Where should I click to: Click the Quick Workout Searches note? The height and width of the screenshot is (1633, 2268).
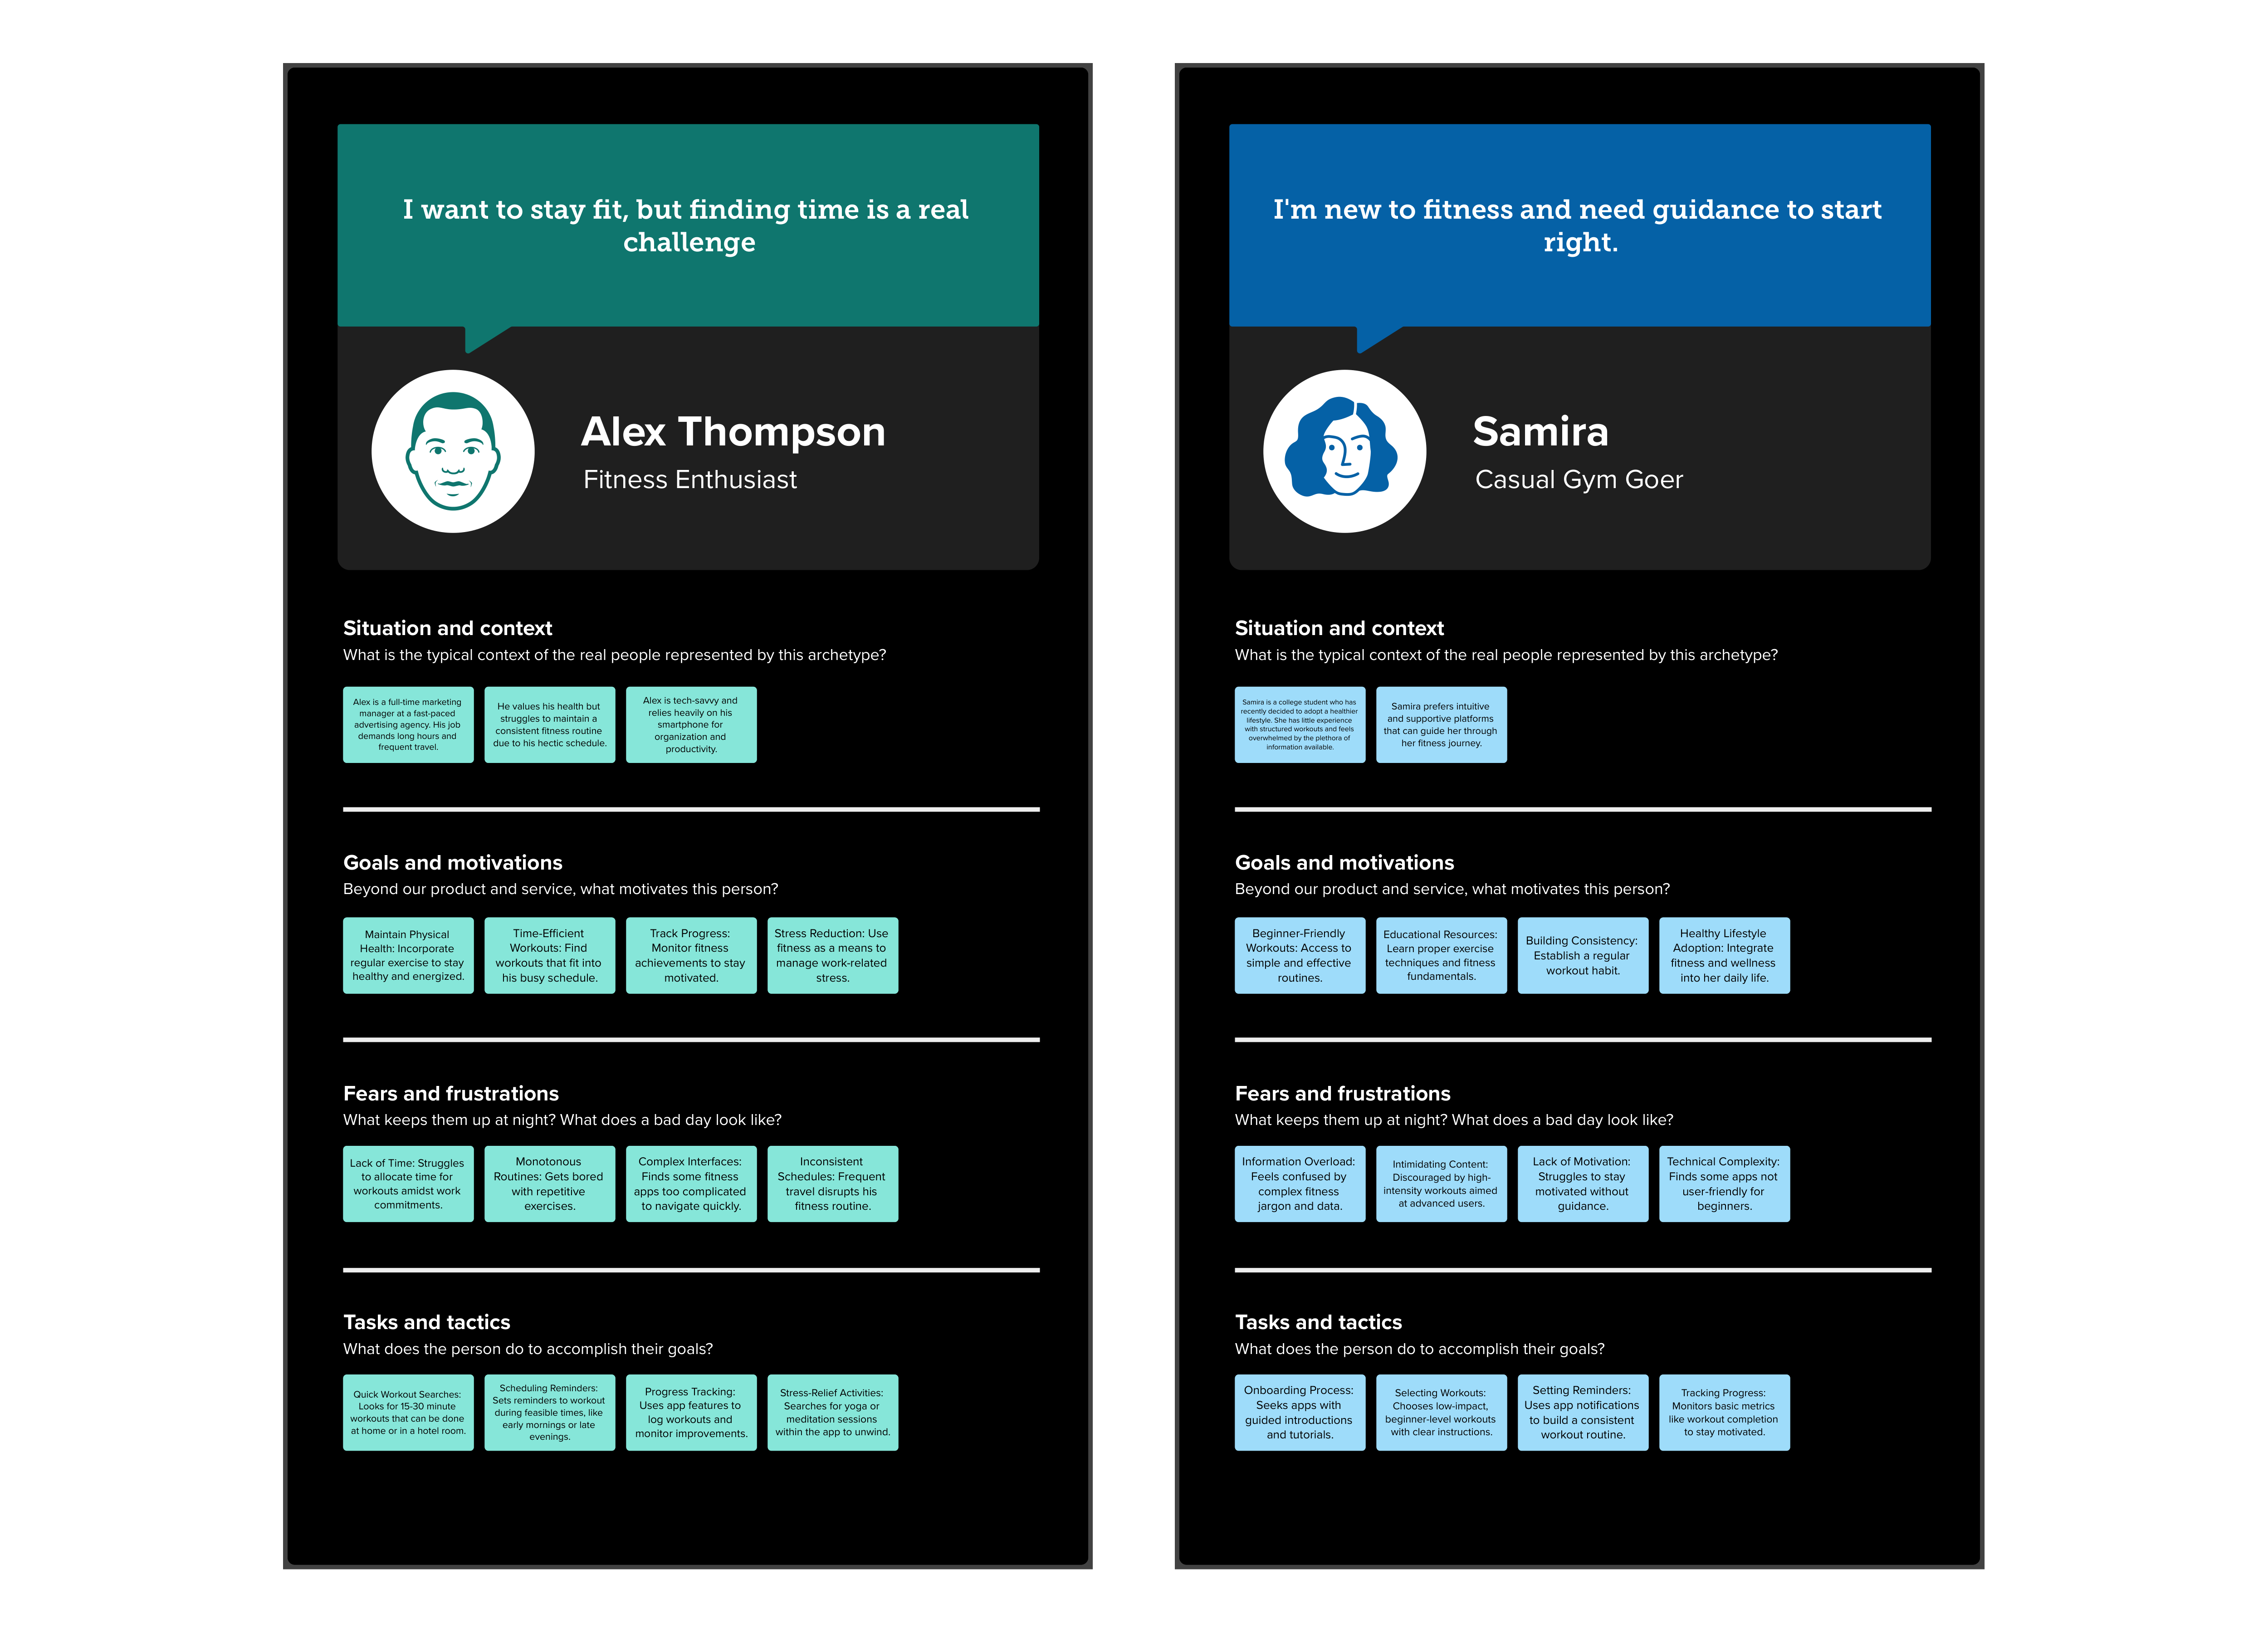click(408, 1412)
